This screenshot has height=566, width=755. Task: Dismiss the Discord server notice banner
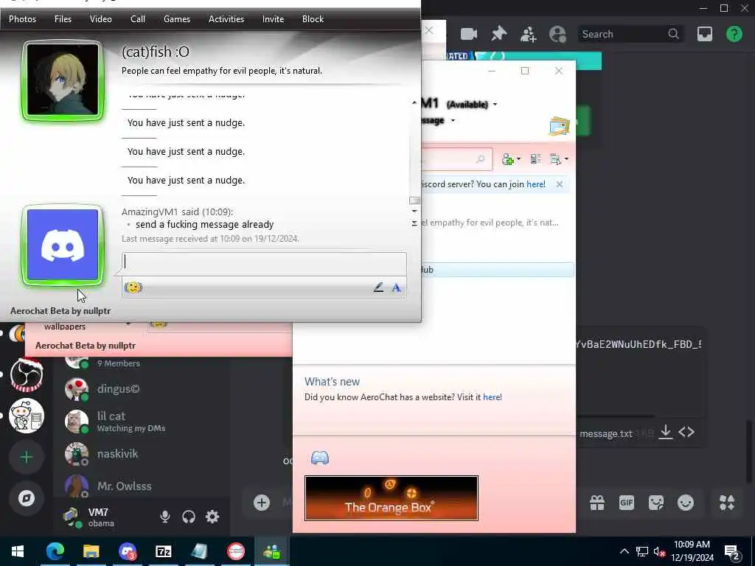point(559,184)
